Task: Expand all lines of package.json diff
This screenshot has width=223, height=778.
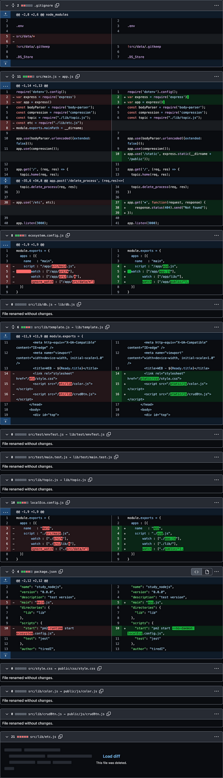Action: point(13,571)
